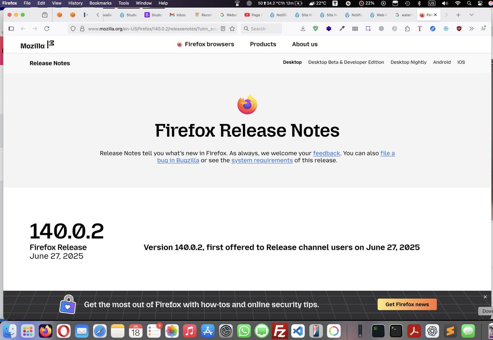Dismiss the Firefox news banner
This screenshot has width=493, height=340.
485,297
